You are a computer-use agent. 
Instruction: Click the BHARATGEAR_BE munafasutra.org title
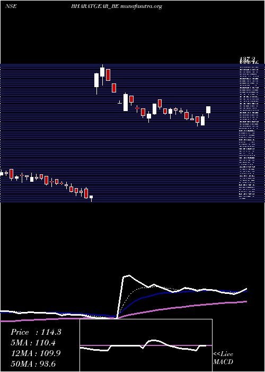(x=117, y=6)
